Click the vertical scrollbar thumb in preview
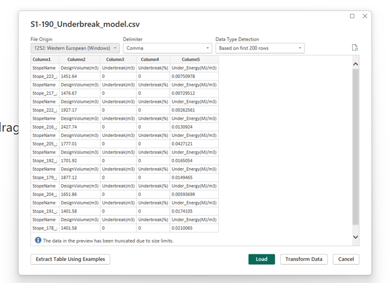Viewport: 392px width, 283px height. (356, 147)
